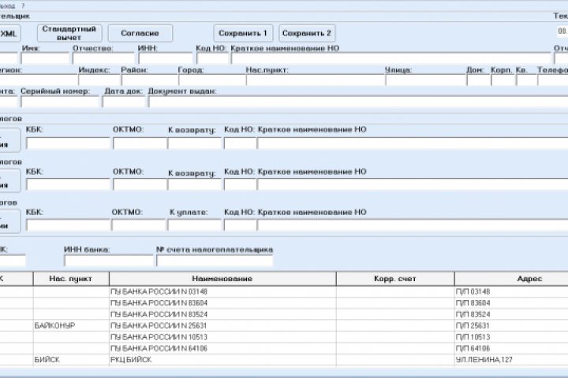Click the КБК field in the К уплате row

(68, 225)
